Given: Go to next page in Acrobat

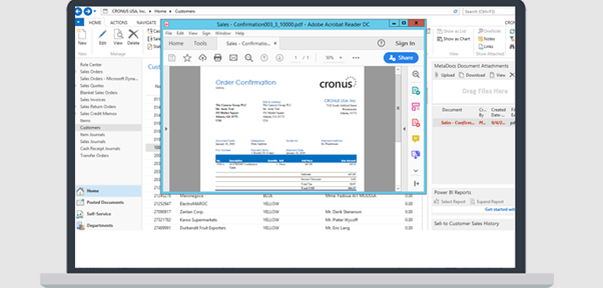Looking at the screenshot, I should [280, 58].
